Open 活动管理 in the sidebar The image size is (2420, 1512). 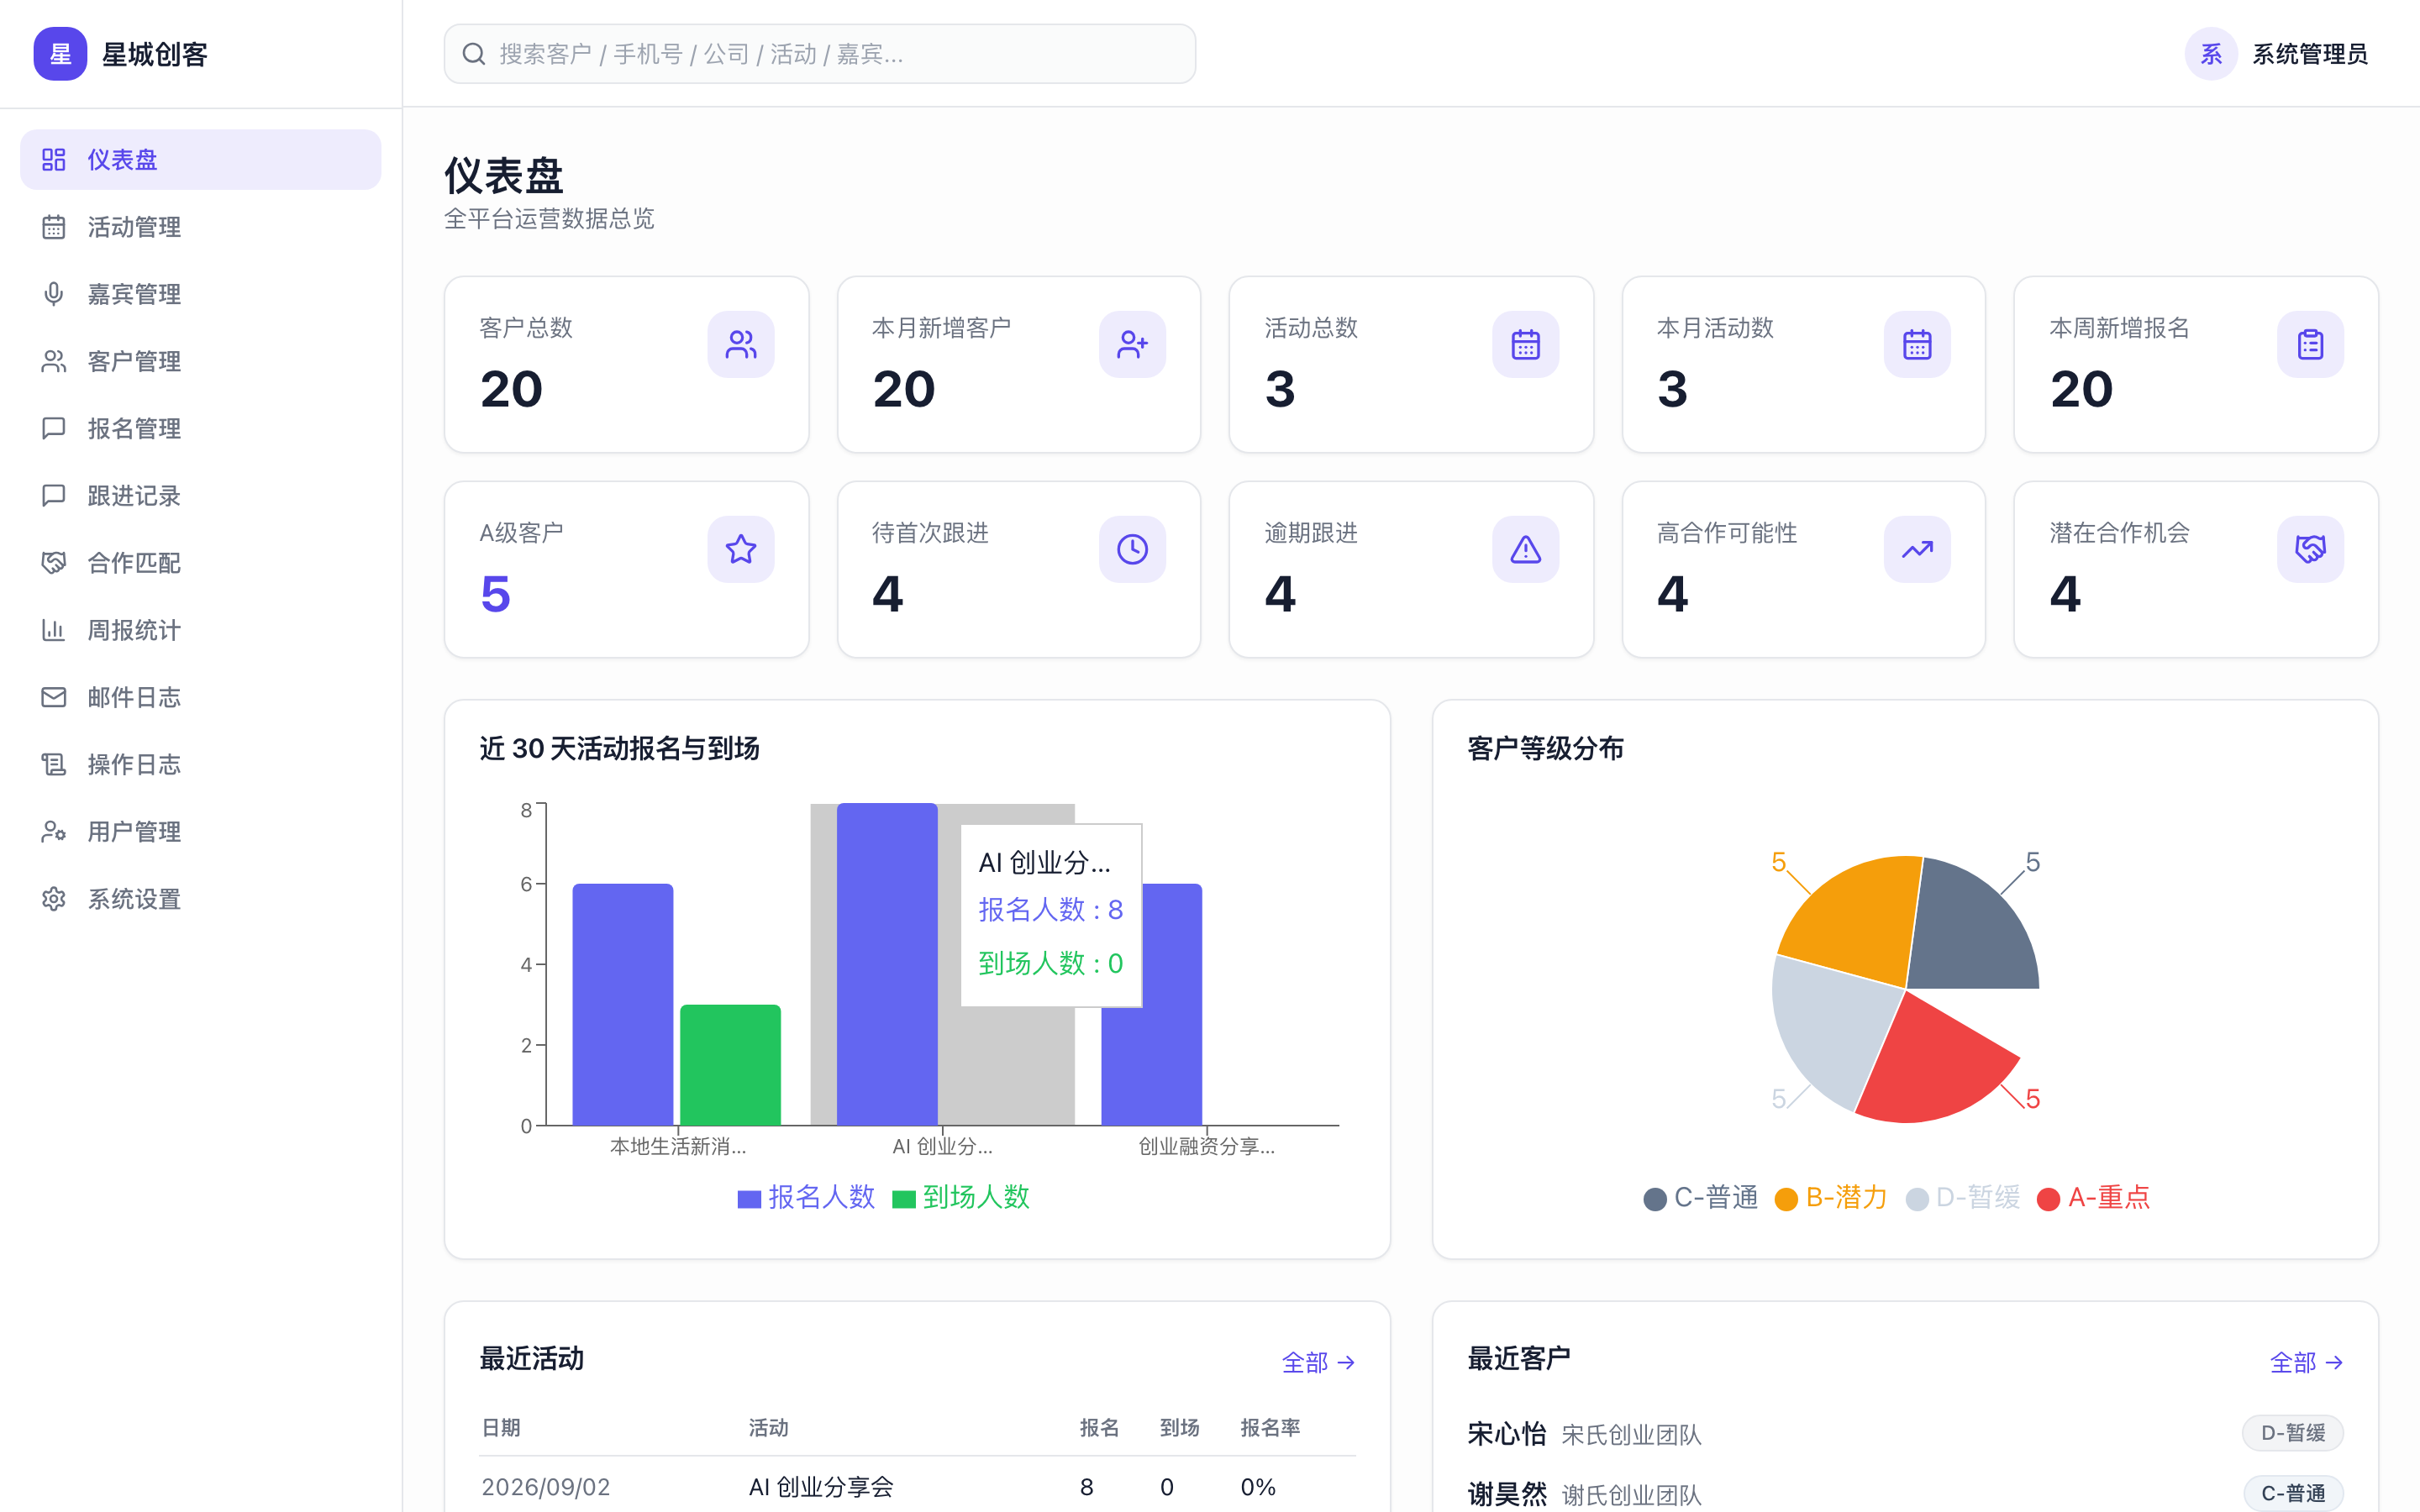(200, 227)
